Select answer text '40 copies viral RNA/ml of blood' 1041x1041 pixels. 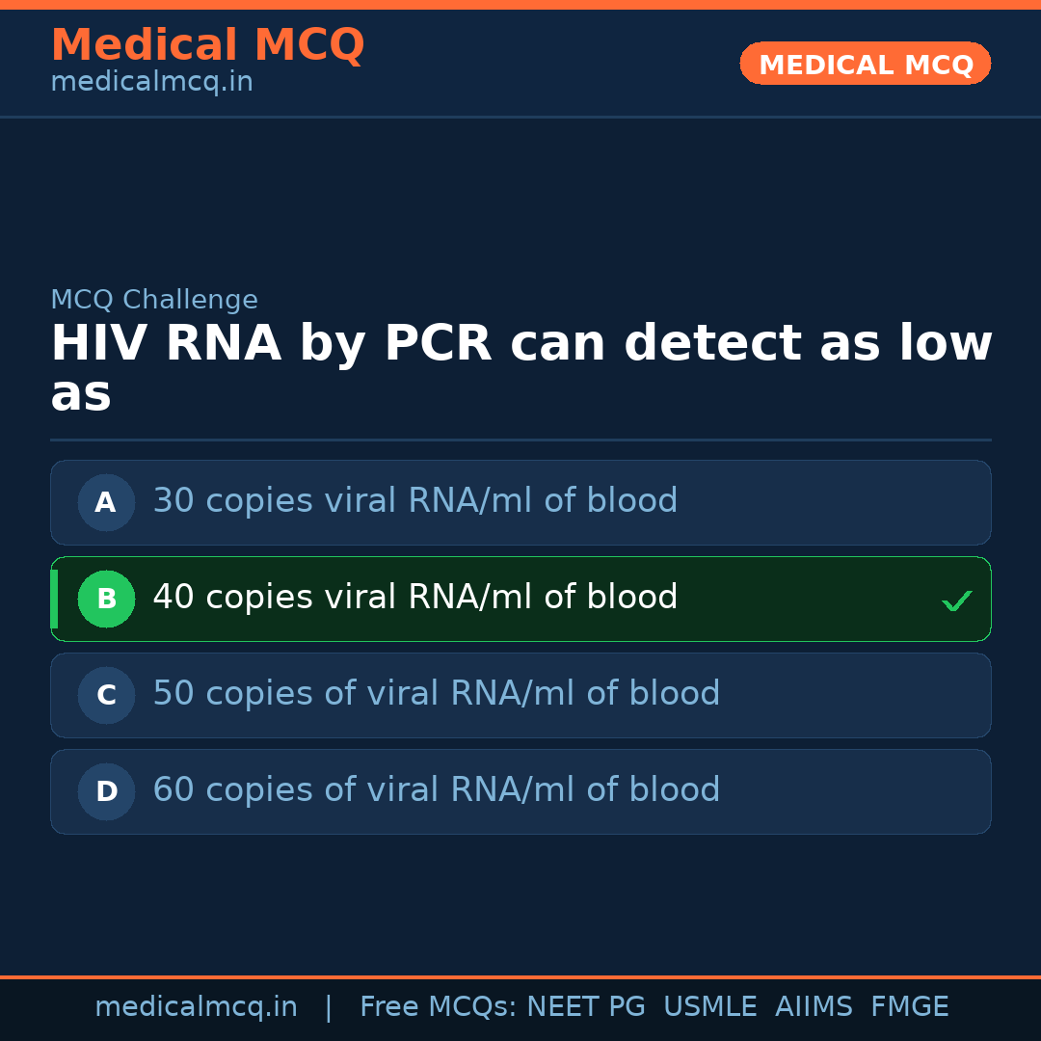tap(414, 598)
